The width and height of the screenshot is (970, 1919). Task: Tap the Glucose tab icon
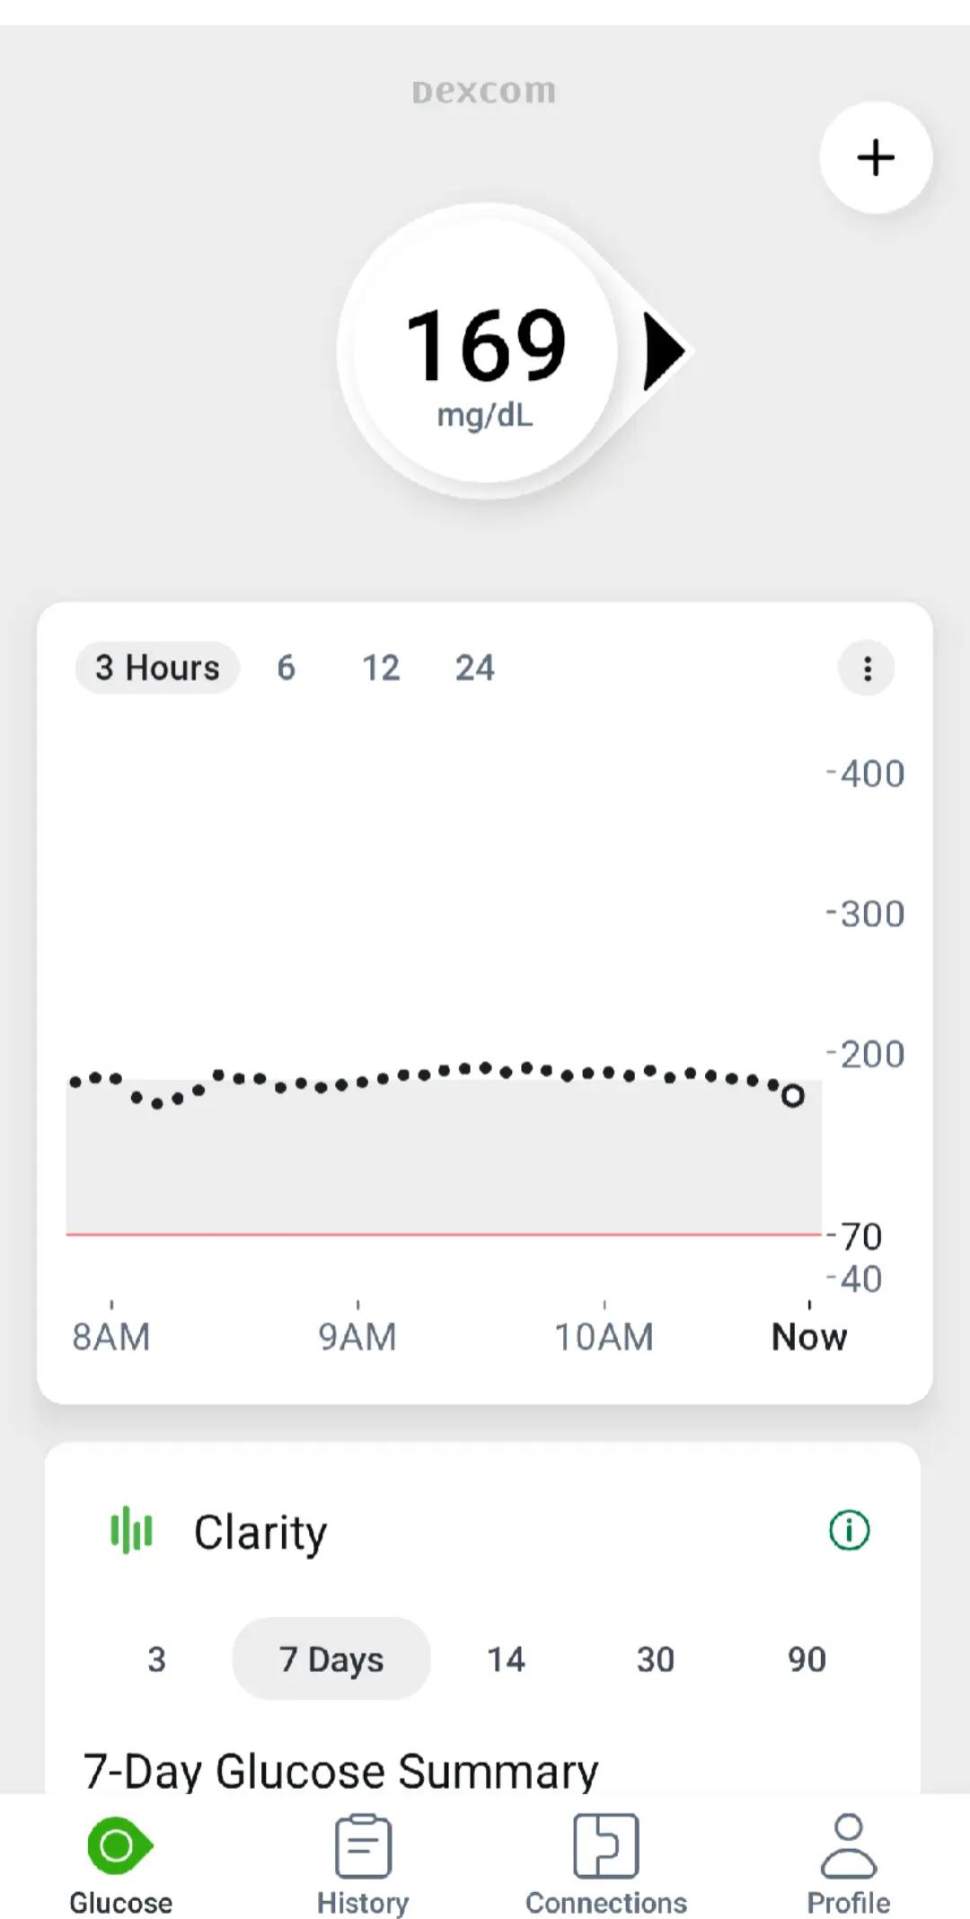coord(120,1845)
